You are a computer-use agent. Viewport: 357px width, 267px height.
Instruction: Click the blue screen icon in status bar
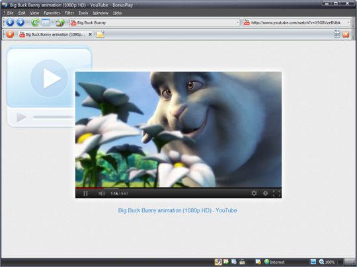click(x=313, y=262)
